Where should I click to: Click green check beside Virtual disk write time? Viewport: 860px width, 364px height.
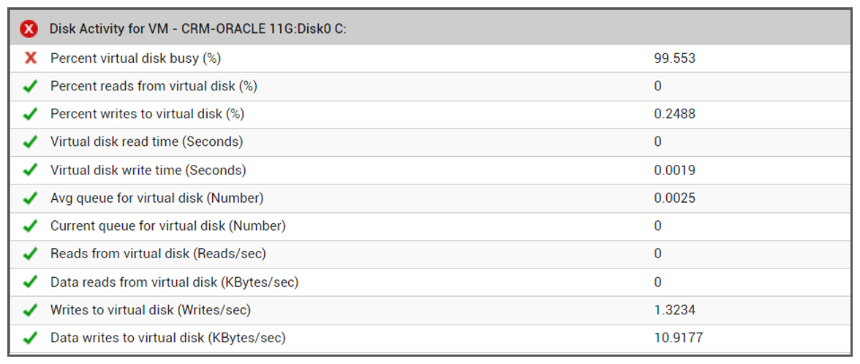(x=31, y=170)
